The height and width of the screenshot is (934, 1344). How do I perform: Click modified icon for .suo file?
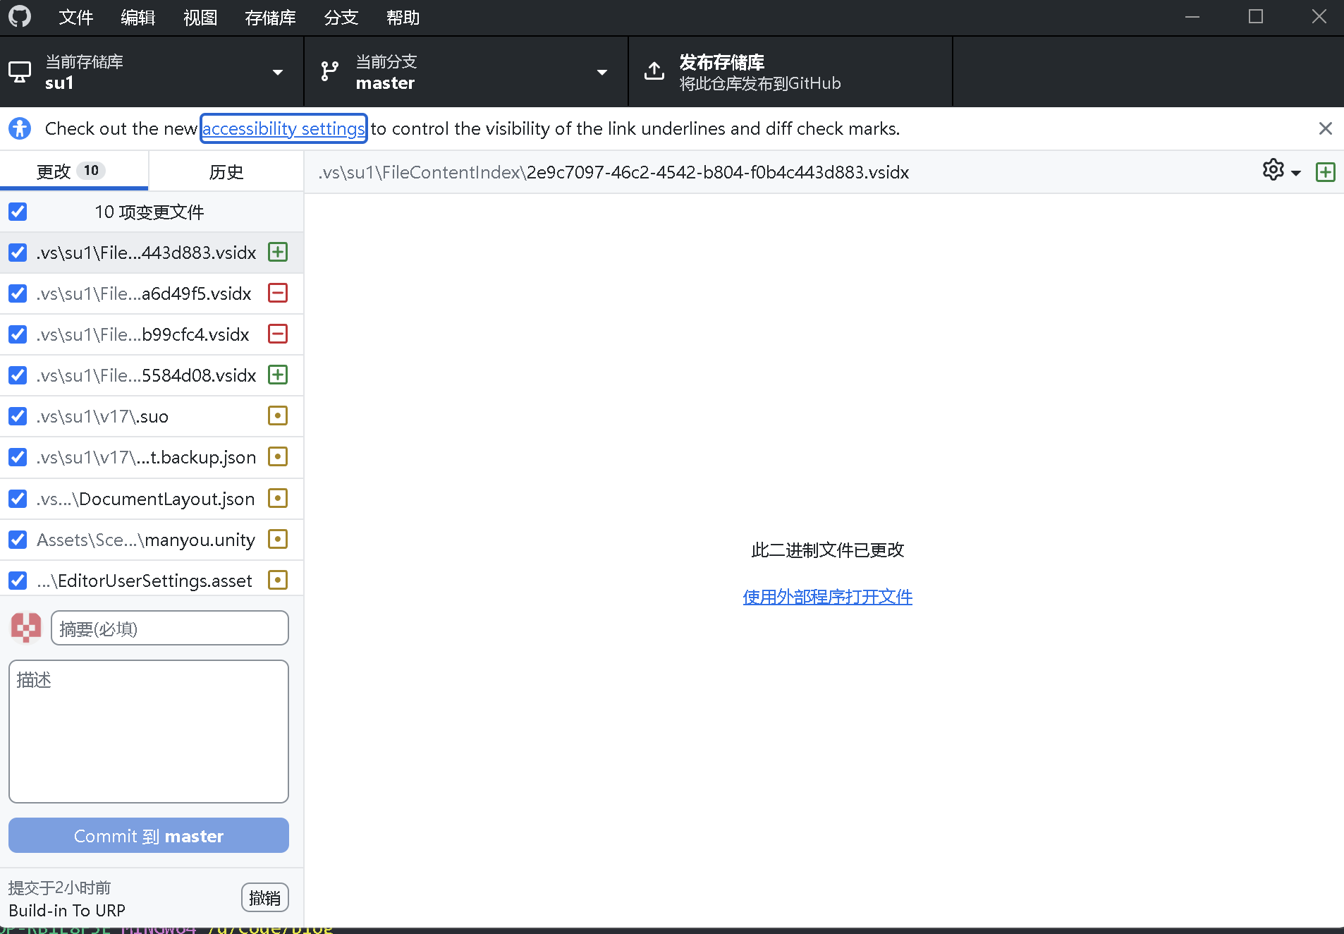(x=278, y=416)
